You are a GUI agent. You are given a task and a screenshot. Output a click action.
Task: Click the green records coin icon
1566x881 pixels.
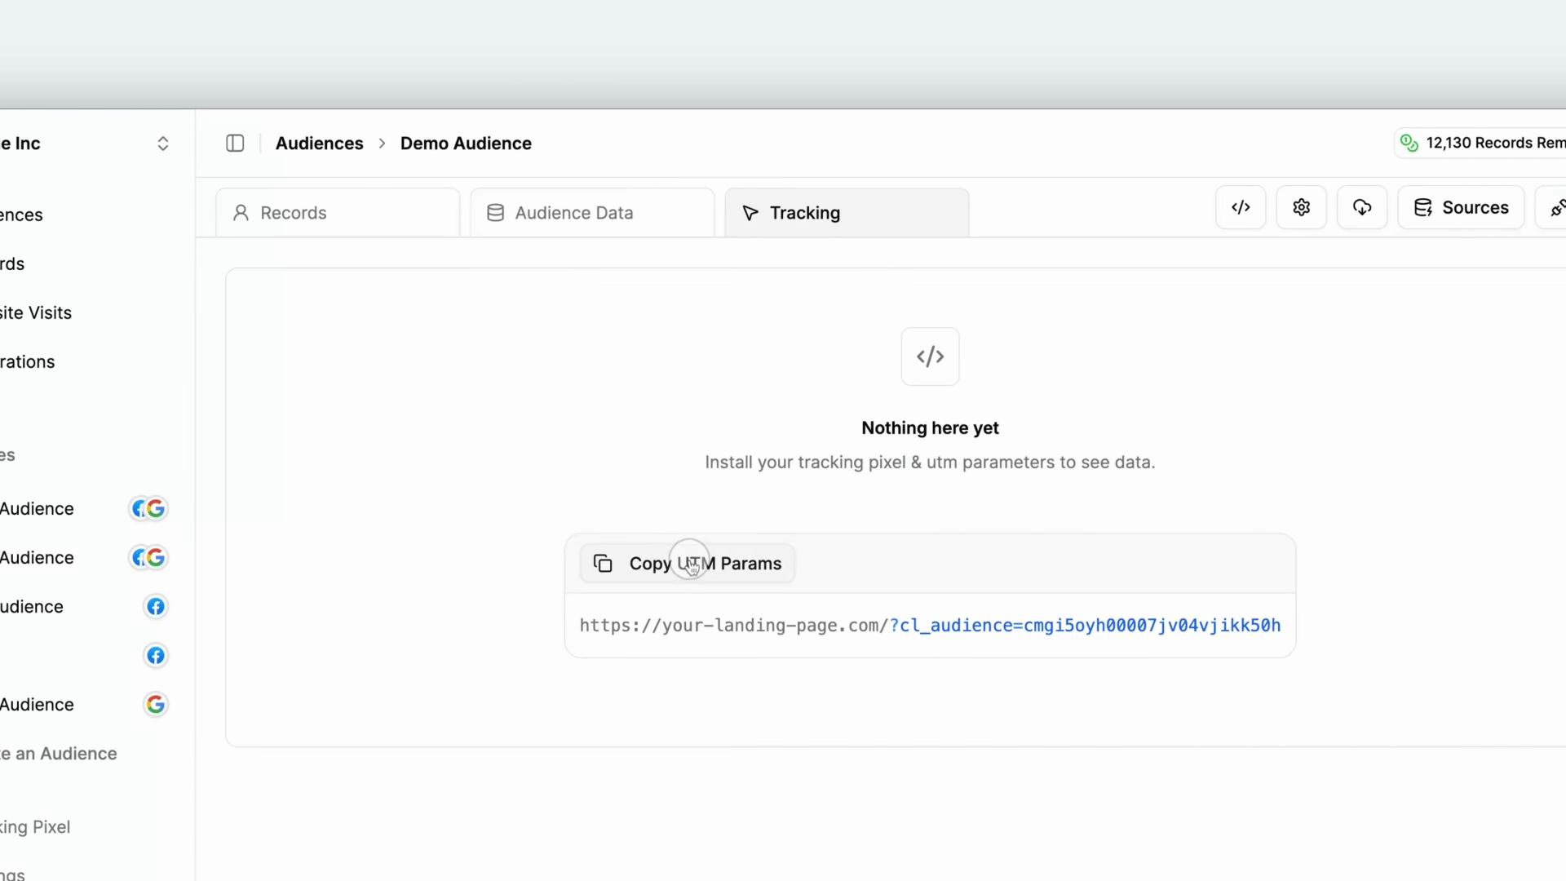(x=1409, y=144)
